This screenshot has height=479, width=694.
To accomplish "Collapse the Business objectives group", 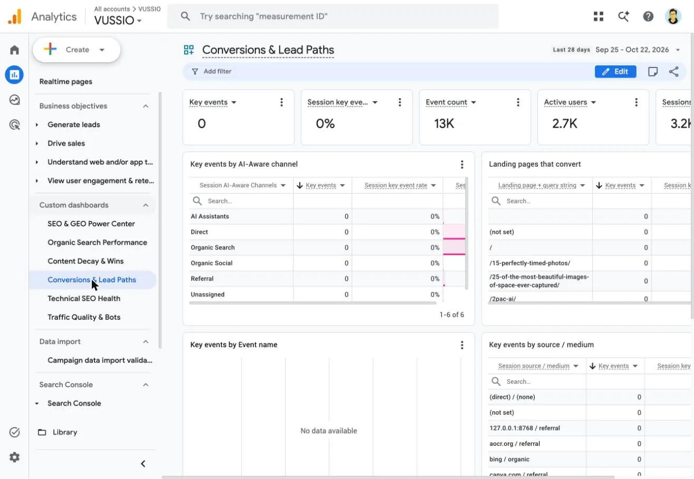I will pyautogui.click(x=146, y=106).
